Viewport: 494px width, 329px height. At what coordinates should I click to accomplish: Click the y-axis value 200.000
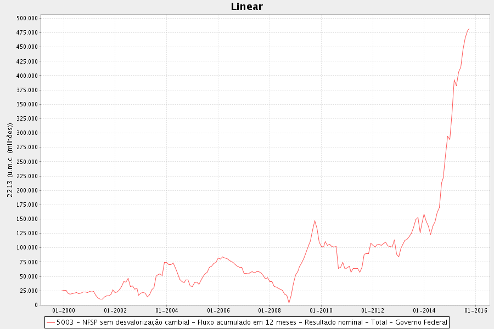[27, 190]
